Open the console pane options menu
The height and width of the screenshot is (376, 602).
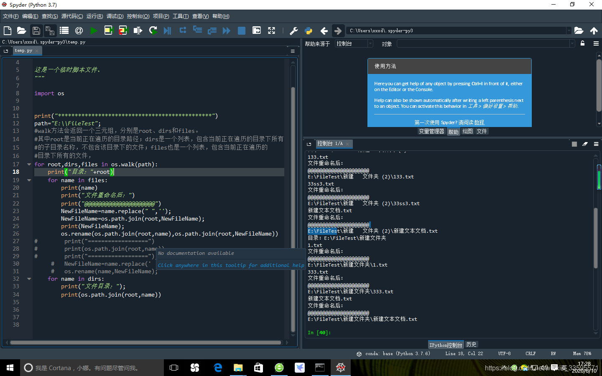click(596, 144)
